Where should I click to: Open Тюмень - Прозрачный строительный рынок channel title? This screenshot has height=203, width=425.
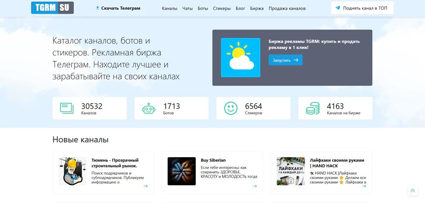click(115, 163)
